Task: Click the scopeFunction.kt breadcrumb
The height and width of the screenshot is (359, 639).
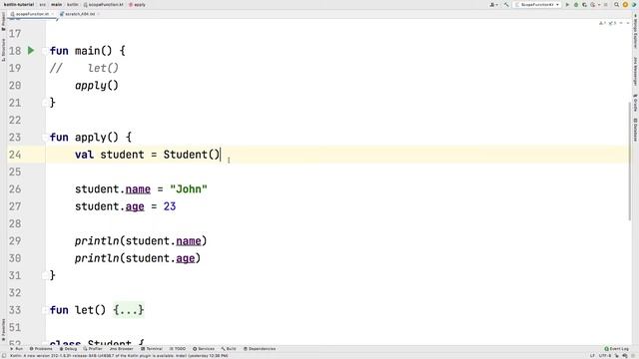Action: tap(103, 4)
